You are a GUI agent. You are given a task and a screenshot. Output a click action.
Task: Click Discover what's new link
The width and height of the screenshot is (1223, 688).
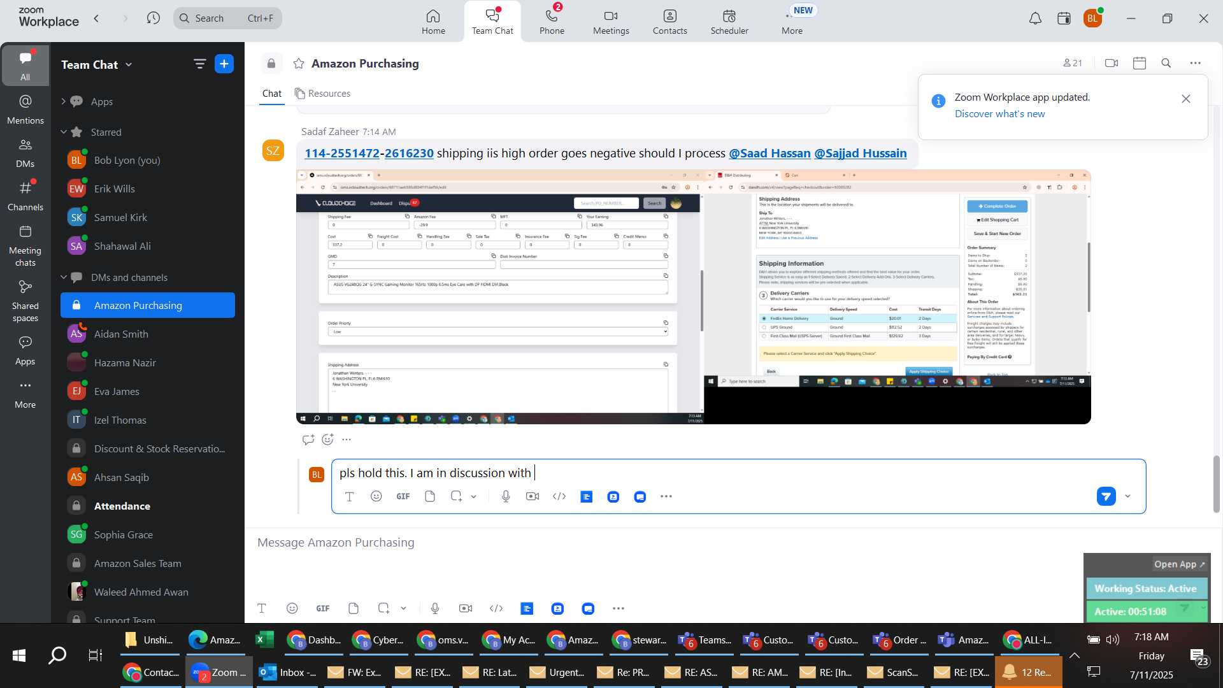tap(999, 114)
